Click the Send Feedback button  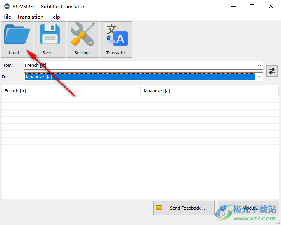point(184,208)
